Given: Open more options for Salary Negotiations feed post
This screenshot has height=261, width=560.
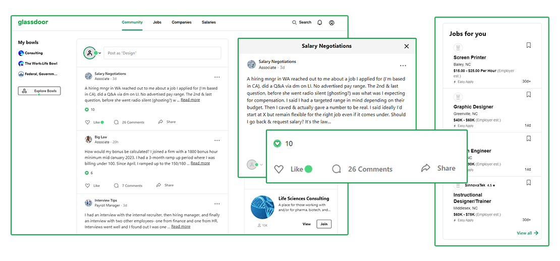Looking at the screenshot, I should click(217, 77).
